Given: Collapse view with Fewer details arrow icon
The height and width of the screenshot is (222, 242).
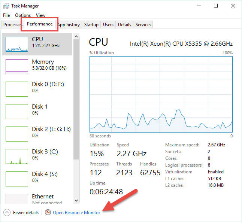Looking at the screenshot, I should (7, 212).
